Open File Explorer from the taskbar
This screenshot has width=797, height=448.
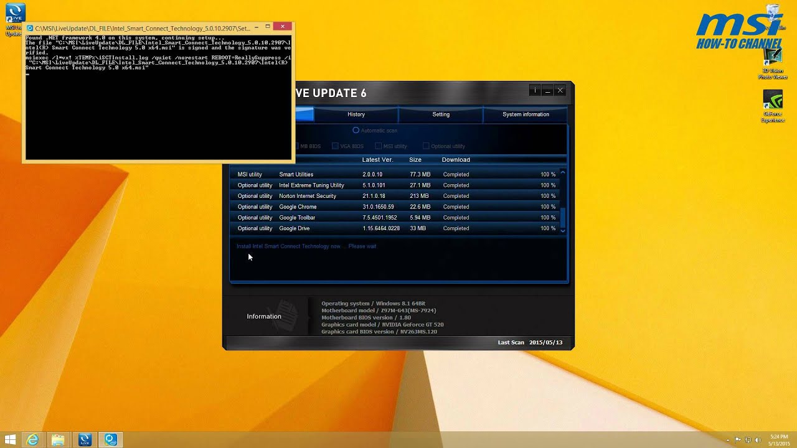pyautogui.click(x=59, y=440)
